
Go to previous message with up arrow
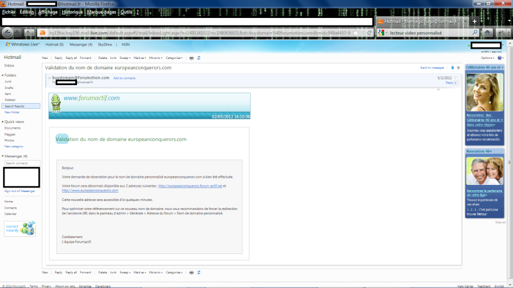(x=458, y=68)
